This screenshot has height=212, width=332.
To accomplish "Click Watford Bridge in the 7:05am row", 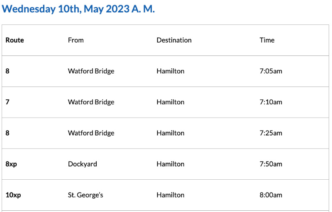I will [x=91, y=71].
